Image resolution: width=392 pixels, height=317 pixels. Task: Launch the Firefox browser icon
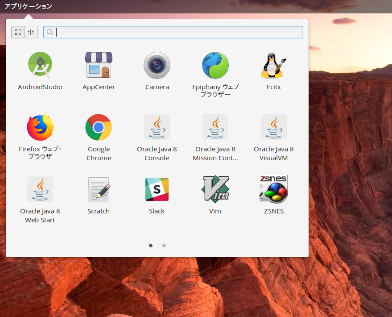pyautogui.click(x=40, y=127)
